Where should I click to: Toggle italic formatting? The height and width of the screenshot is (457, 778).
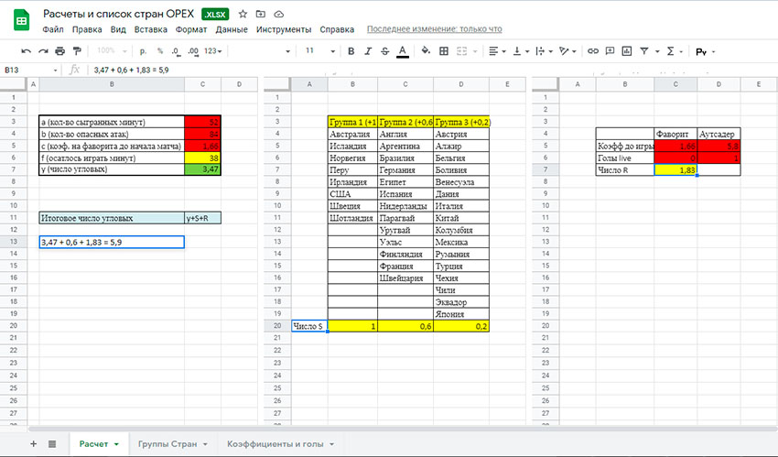point(368,51)
